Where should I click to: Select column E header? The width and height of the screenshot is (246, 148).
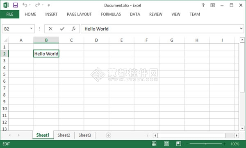click(x=121, y=40)
